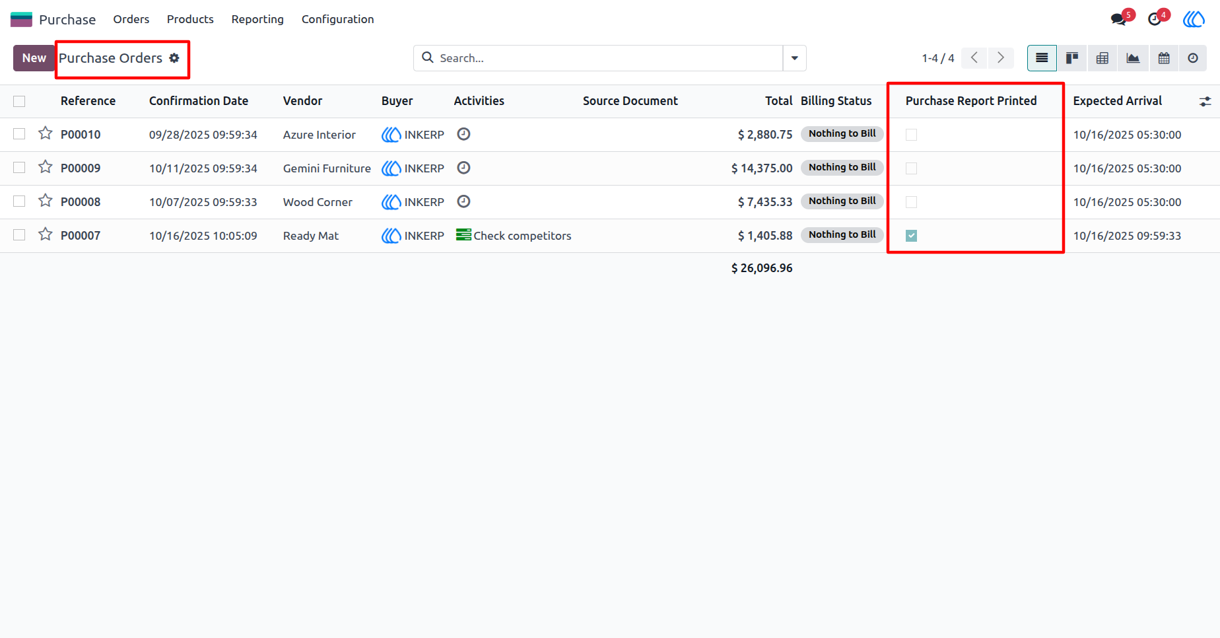The height and width of the screenshot is (638, 1220).
Task: Star purchase order P00010 as favorite
Action: point(45,133)
